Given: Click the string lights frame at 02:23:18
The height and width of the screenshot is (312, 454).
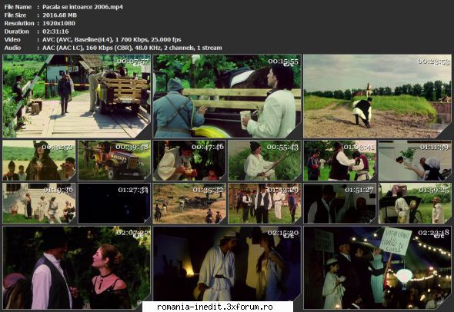Looking at the screenshot, I should click(377, 267).
